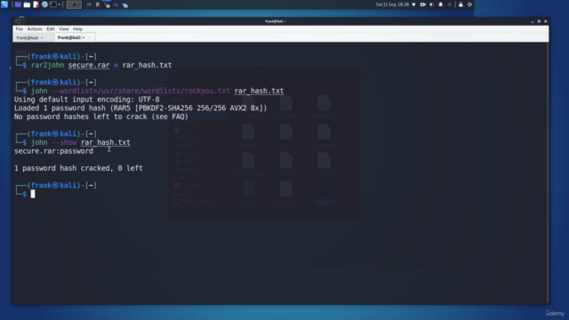Open the Help menu
Viewport: 569px width, 320px height.
coord(77,29)
